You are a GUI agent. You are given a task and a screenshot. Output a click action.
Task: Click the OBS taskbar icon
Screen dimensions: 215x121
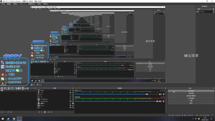19,119
